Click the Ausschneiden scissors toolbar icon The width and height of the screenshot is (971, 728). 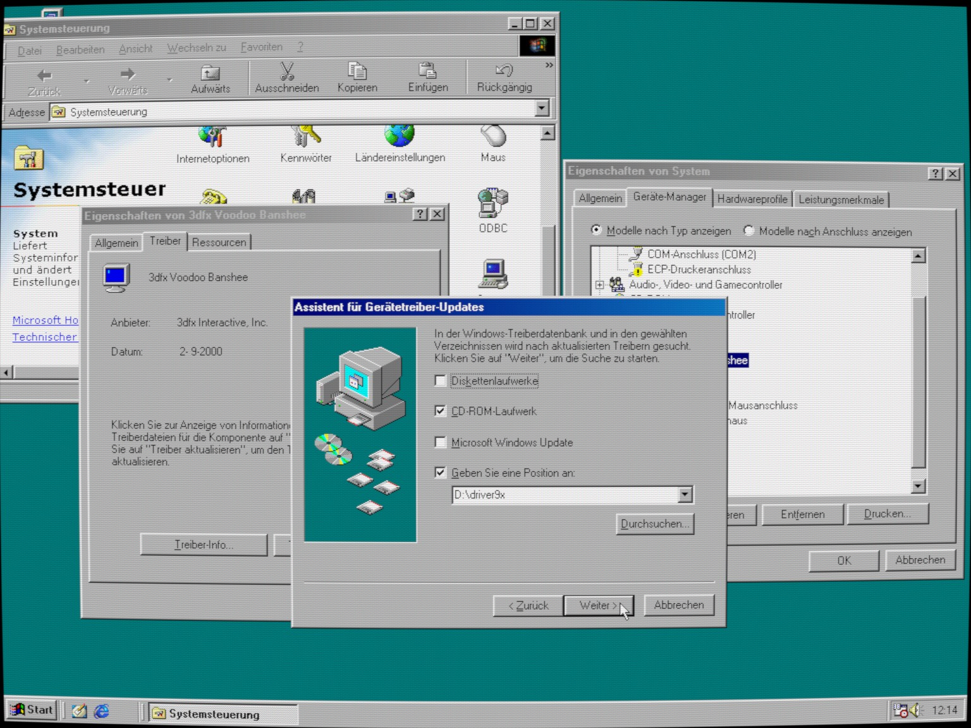[x=286, y=71]
